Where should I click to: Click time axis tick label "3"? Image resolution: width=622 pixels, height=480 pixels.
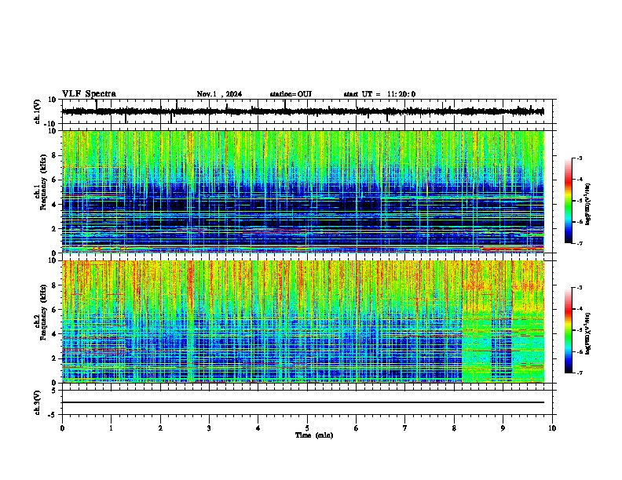pyautogui.click(x=209, y=428)
